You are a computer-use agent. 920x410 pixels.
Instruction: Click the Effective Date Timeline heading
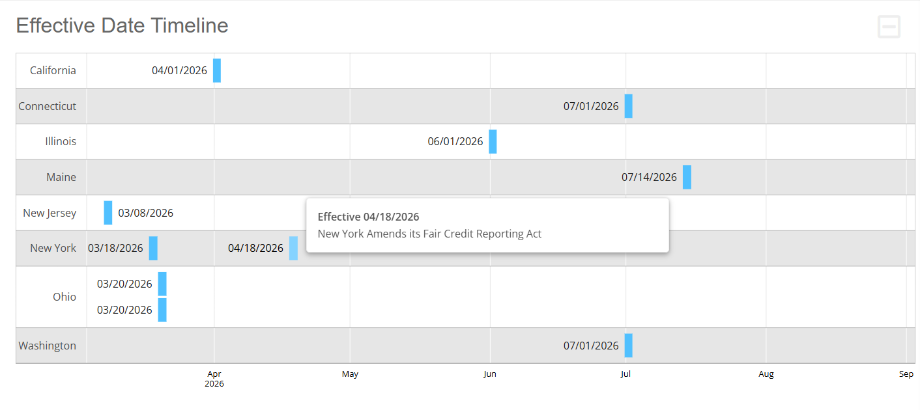click(x=122, y=25)
